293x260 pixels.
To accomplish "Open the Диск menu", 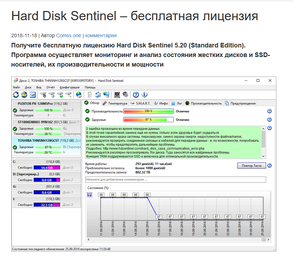I will pyautogui.click(x=28, y=87).
